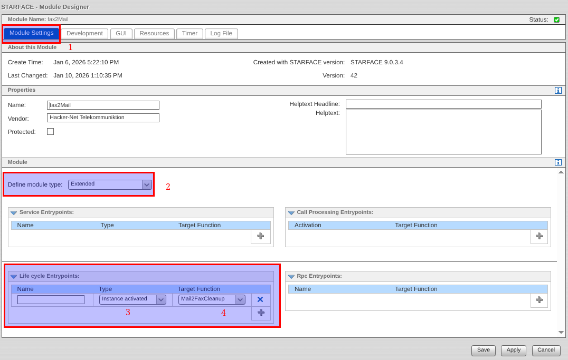The width and height of the screenshot is (568, 360).
Task: Click the Save button
Action: pyautogui.click(x=483, y=350)
